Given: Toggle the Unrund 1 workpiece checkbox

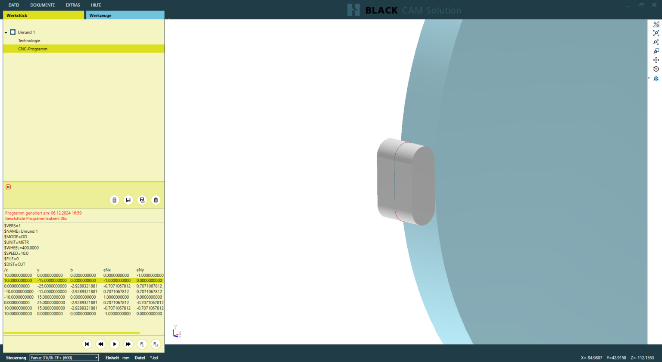Looking at the screenshot, I should [12, 32].
